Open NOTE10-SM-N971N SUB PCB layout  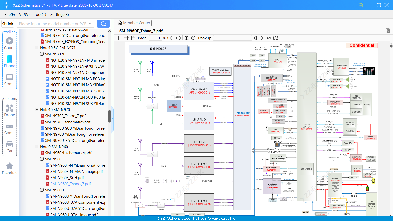click(x=77, y=97)
